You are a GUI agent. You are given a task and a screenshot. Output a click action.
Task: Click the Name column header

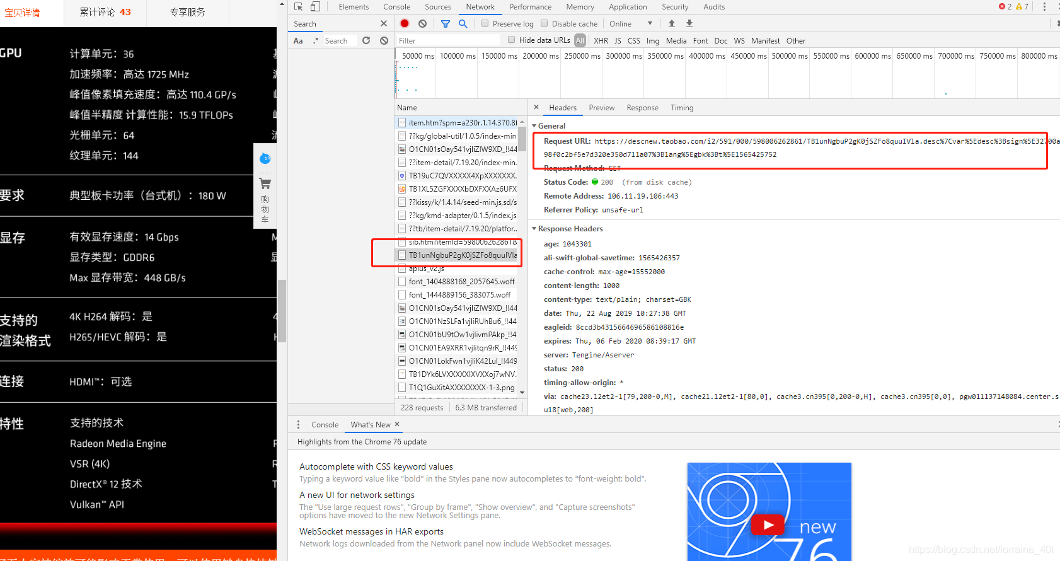[x=460, y=107]
